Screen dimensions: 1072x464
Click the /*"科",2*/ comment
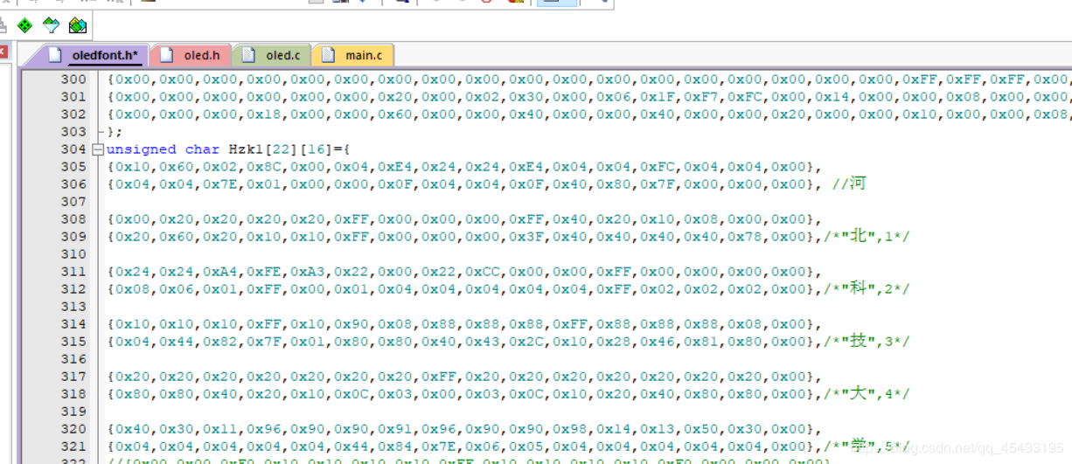click(866, 289)
